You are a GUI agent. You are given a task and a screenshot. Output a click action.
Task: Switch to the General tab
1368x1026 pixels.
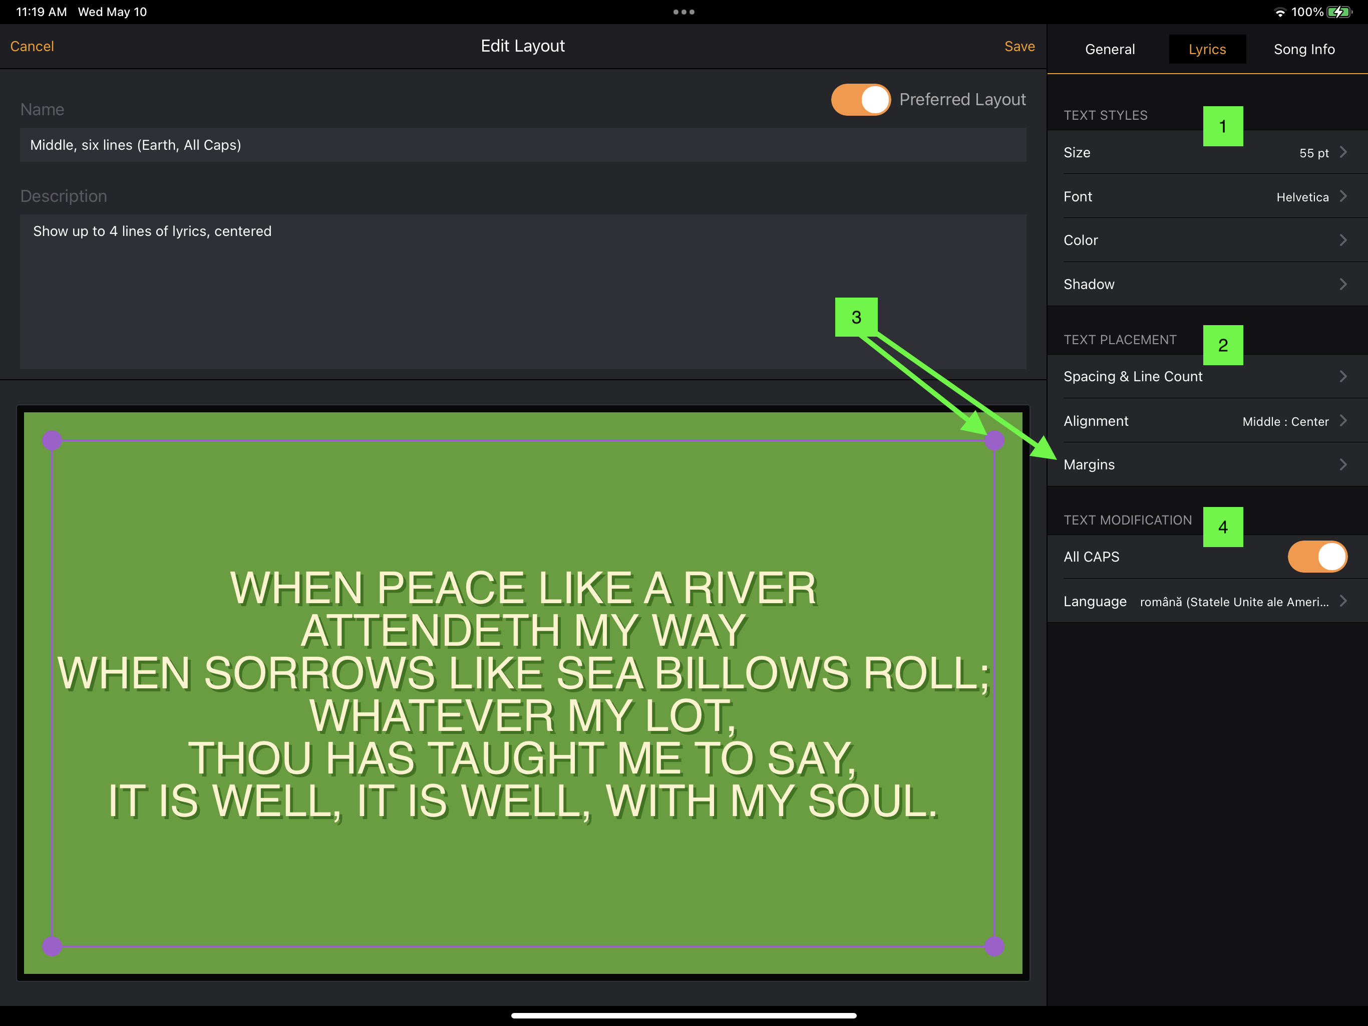point(1110,50)
